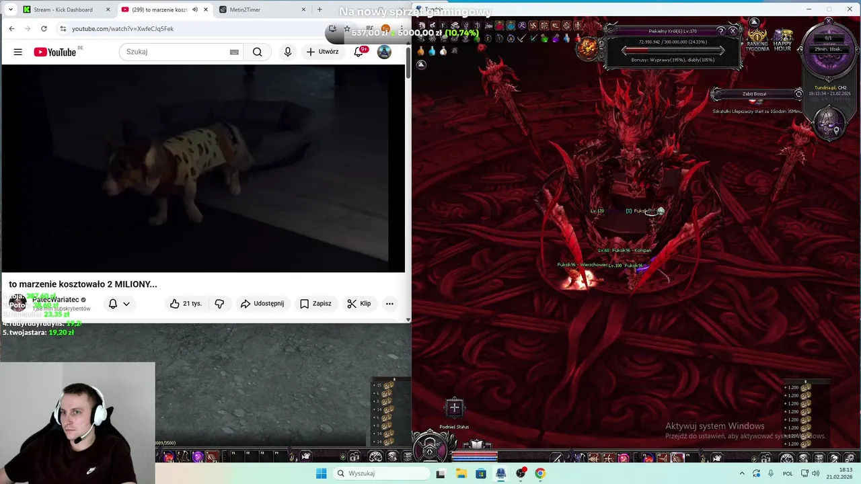Close the minimap dungeon timer

[829, 22]
